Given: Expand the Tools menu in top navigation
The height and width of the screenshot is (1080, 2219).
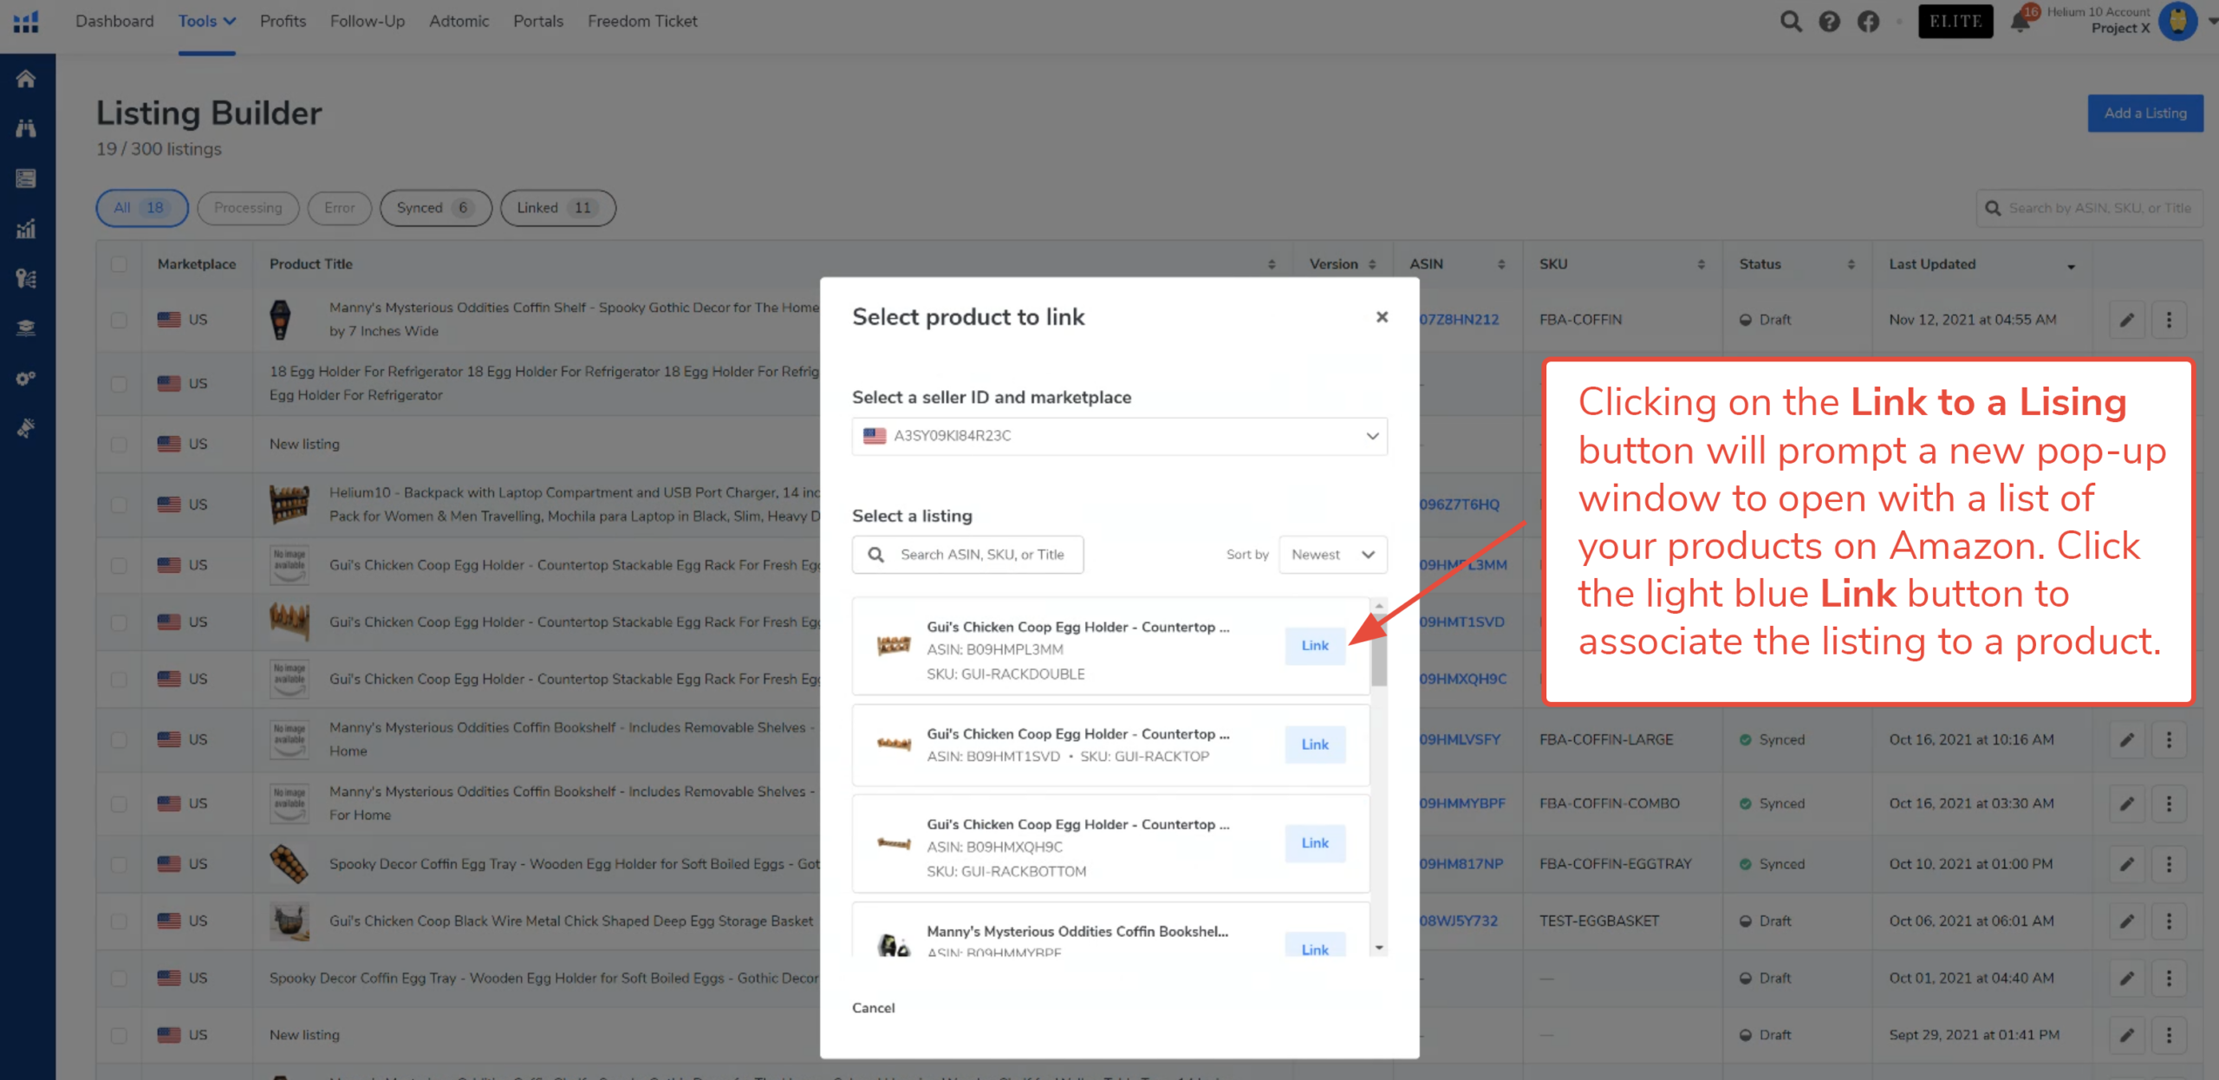Looking at the screenshot, I should [x=206, y=22].
